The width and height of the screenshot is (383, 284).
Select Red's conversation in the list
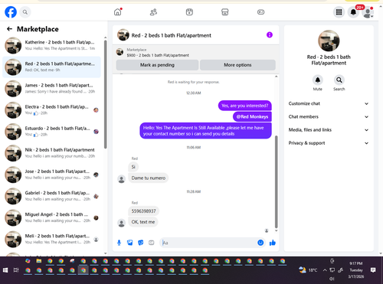pyautogui.click(x=51, y=67)
